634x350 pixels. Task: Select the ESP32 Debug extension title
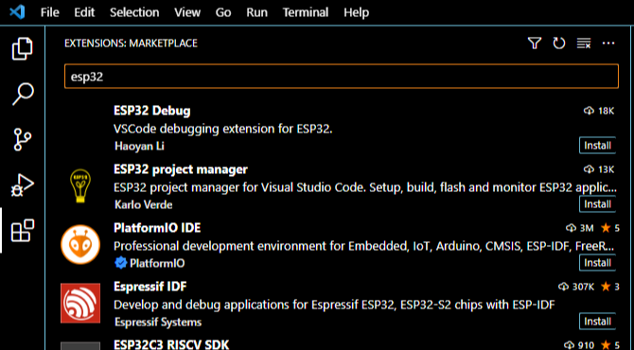tap(152, 111)
